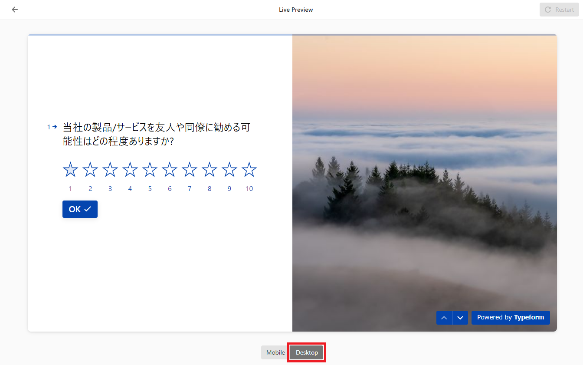Give a ten-star rating
The height and width of the screenshot is (365, 583).
click(249, 170)
